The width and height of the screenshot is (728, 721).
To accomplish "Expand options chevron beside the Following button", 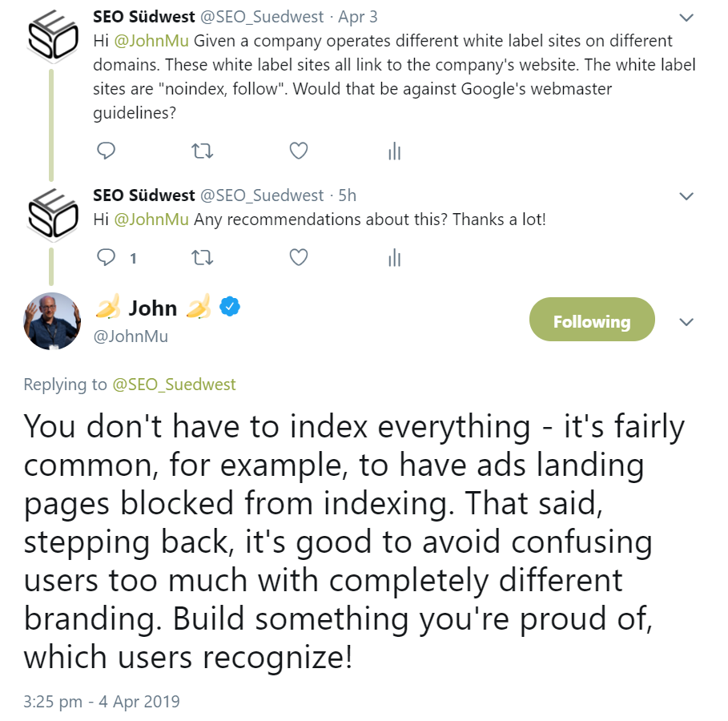I will pyautogui.click(x=686, y=322).
